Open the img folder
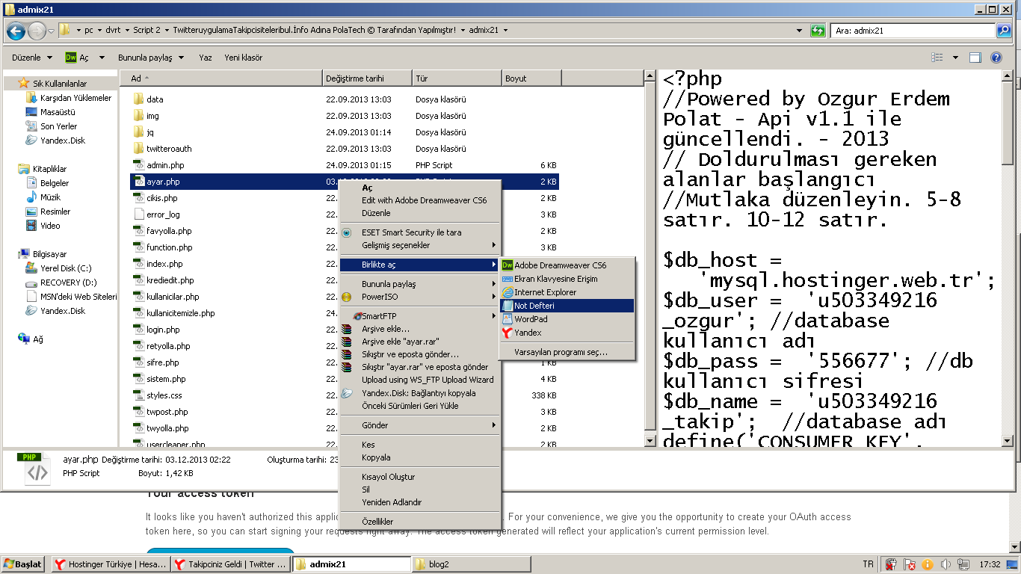Viewport: 1021px width, 574px height. pyautogui.click(x=152, y=116)
